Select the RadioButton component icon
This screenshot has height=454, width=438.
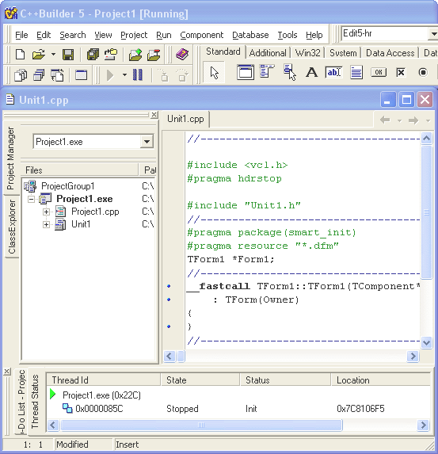(423, 72)
